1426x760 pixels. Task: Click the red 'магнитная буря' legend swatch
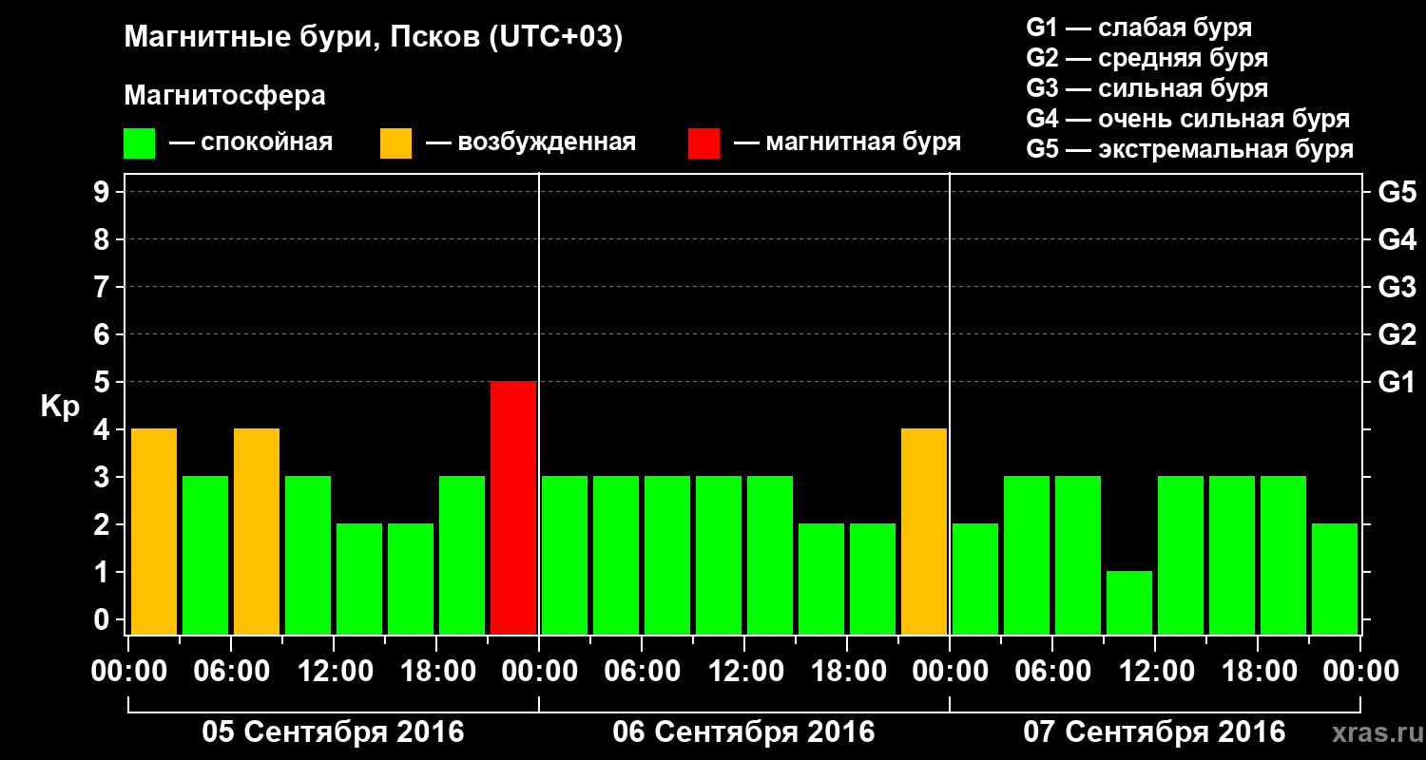704,143
